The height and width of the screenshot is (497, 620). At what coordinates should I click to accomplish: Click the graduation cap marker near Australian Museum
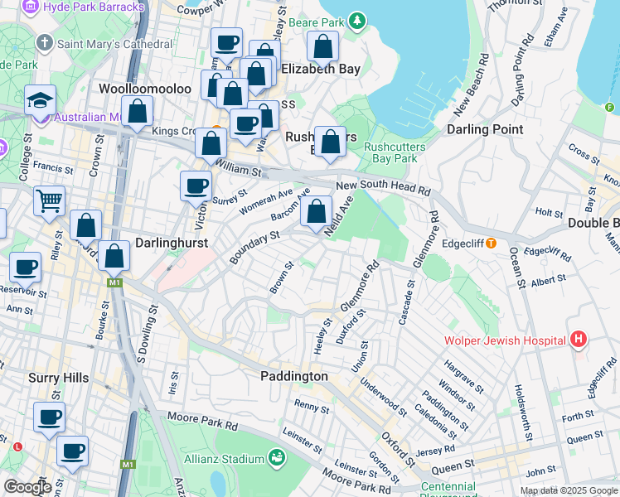40,101
